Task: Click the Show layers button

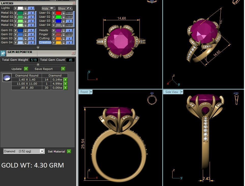Action: tap(65, 8)
